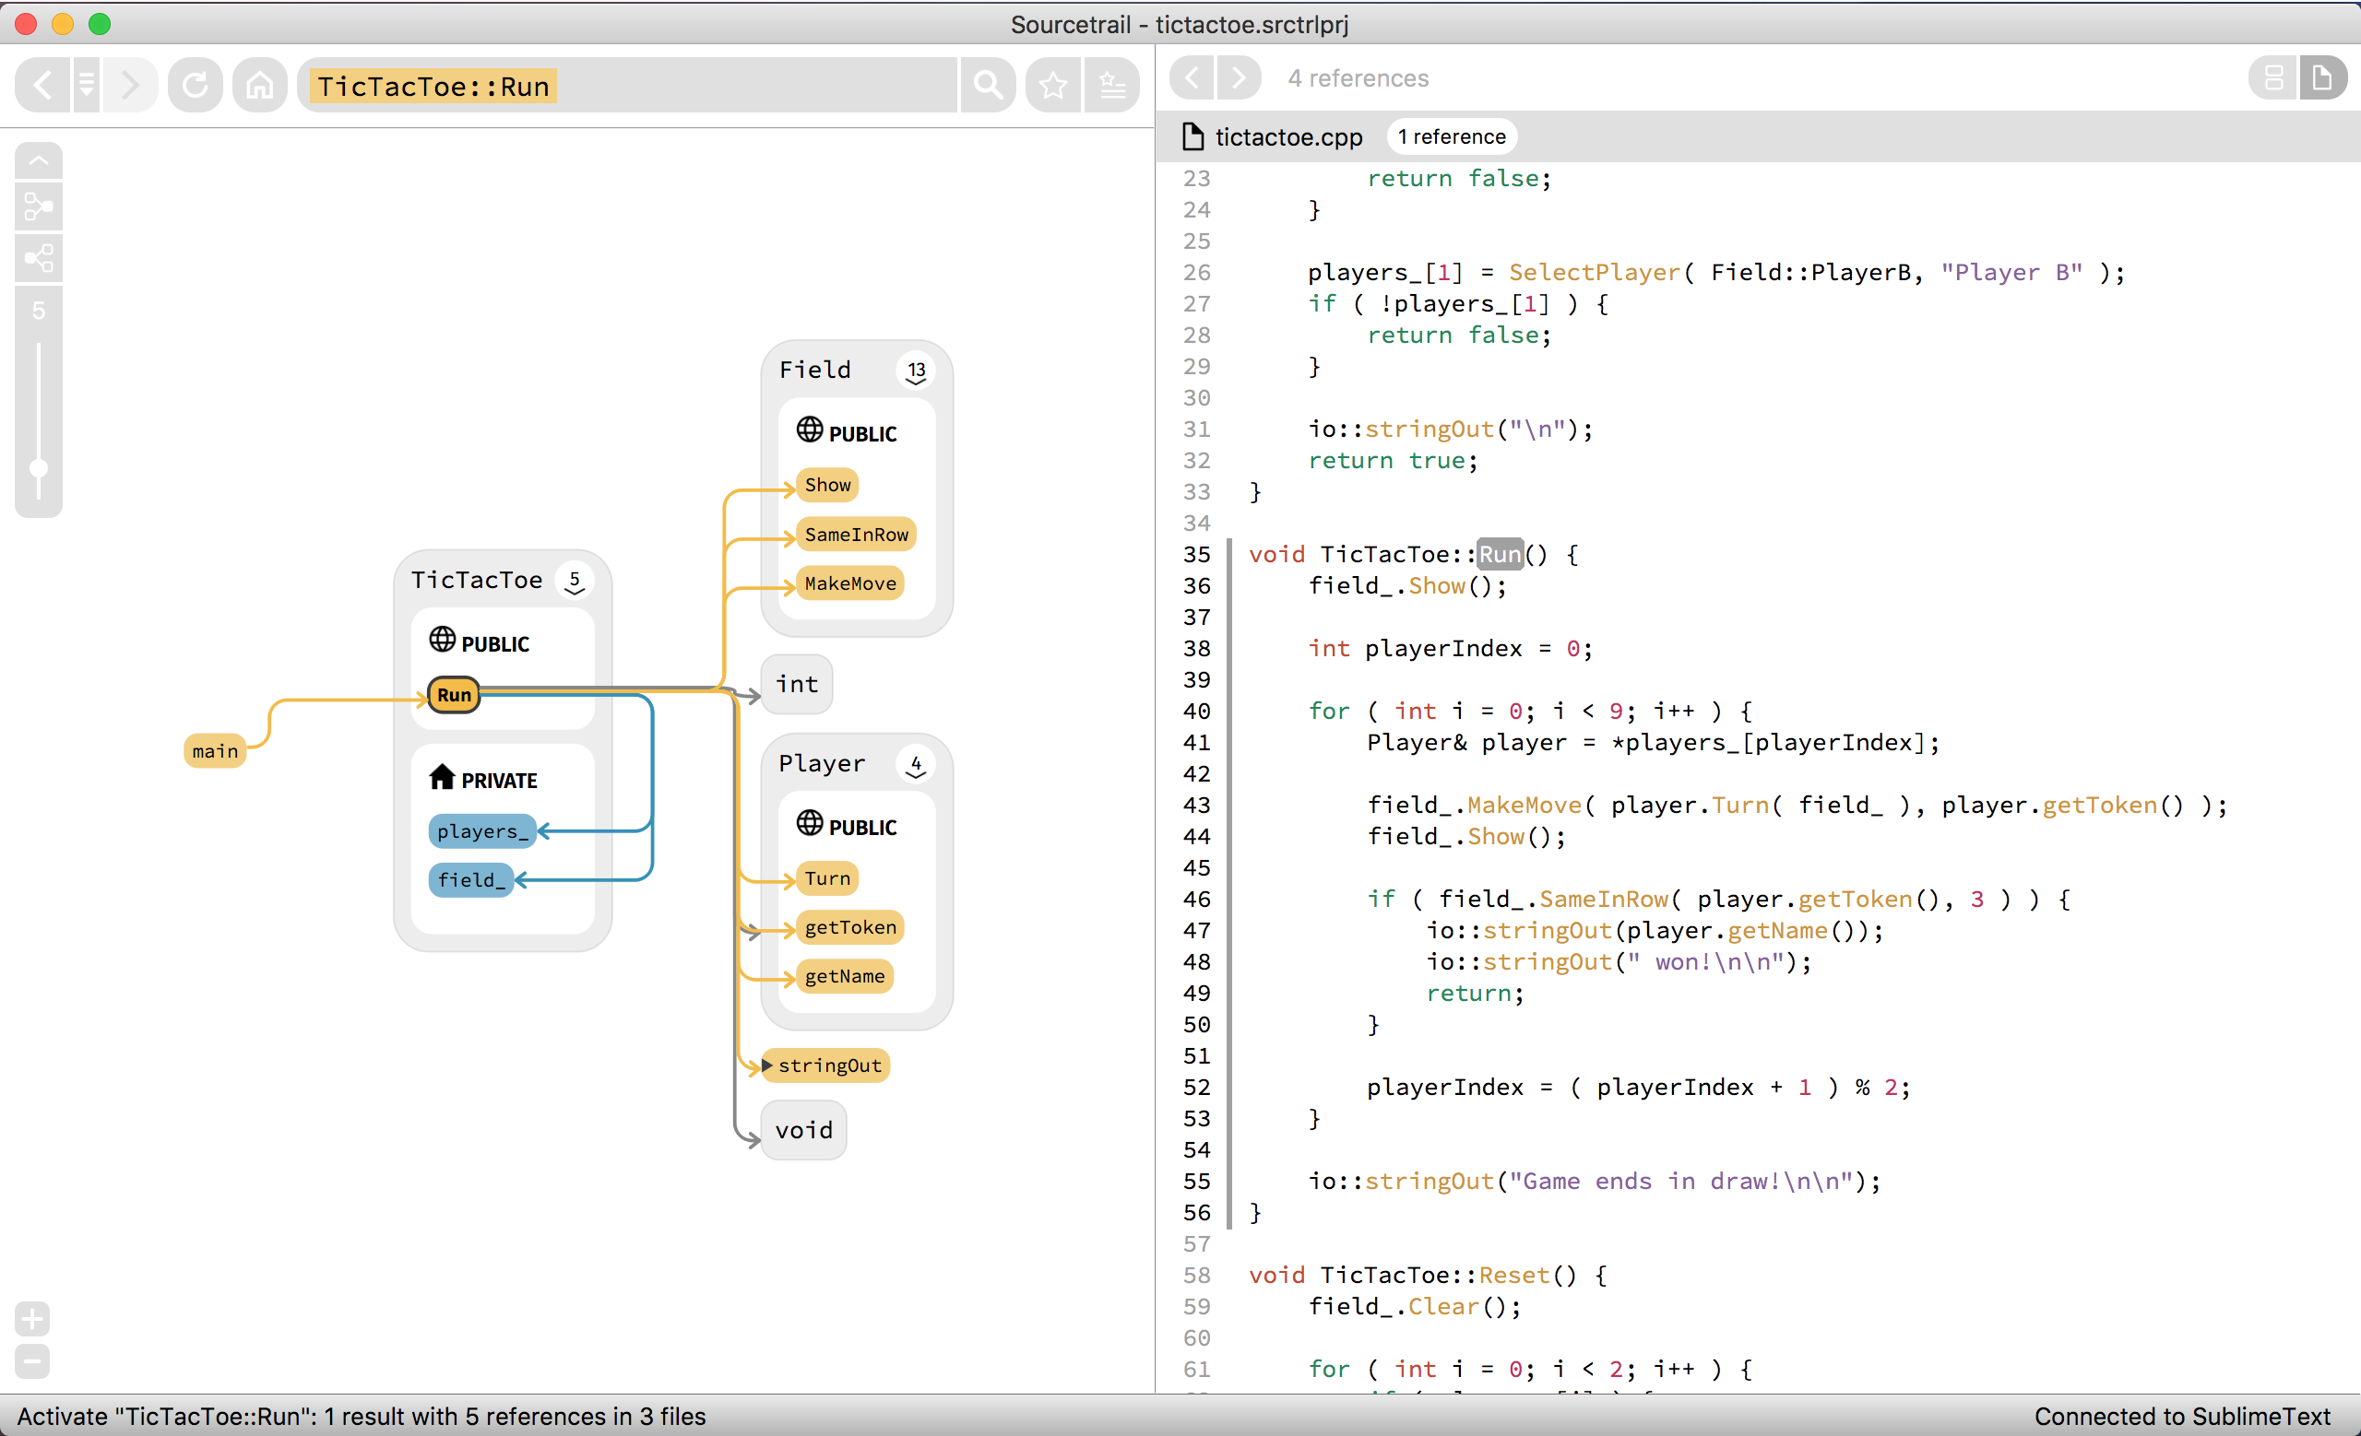Click the refresh button in the toolbar
2361x1436 pixels.
click(x=196, y=86)
